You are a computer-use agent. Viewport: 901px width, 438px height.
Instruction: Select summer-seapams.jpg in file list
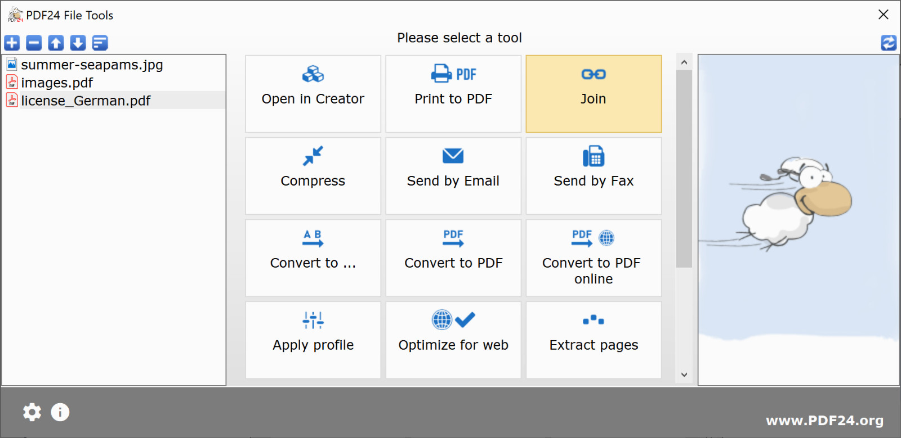click(114, 65)
